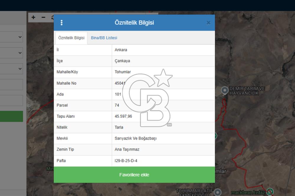The height and width of the screenshot is (196, 295).
Task: Close the Öznitelik Bilgisi dialog
Action: click(208, 23)
